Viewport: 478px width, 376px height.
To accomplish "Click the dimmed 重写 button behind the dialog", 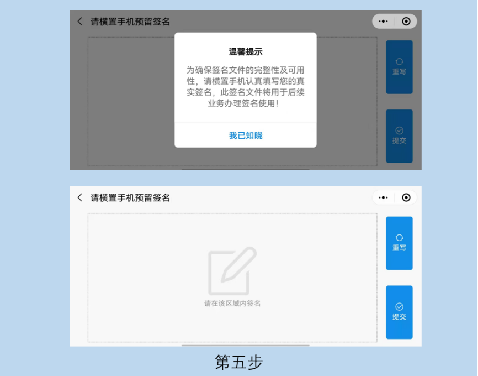I will point(399,67).
